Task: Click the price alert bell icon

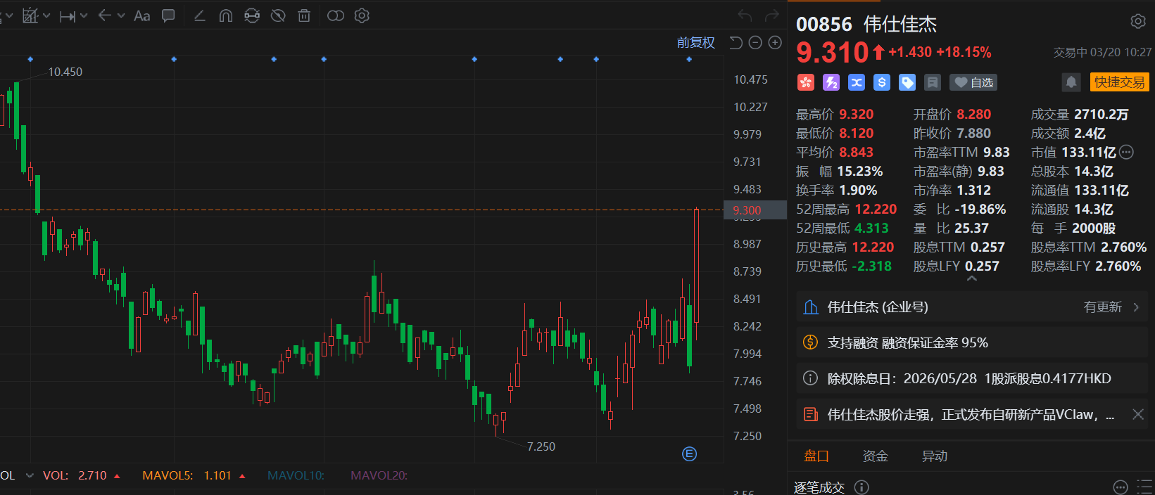Action: coord(1071,82)
